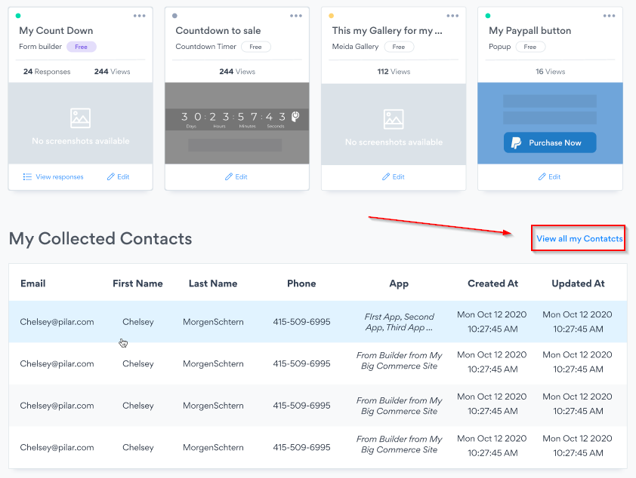The width and height of the screenshot is (636, 478).
Task: Open three-dot menu on Gallery card
Action: pos(452,16)
